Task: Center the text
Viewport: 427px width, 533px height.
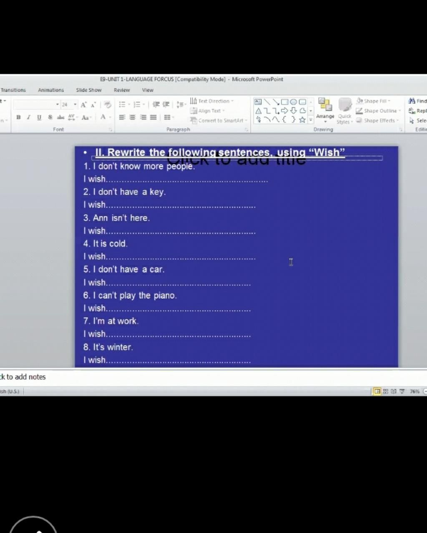Action: click(x=133, y=117)
